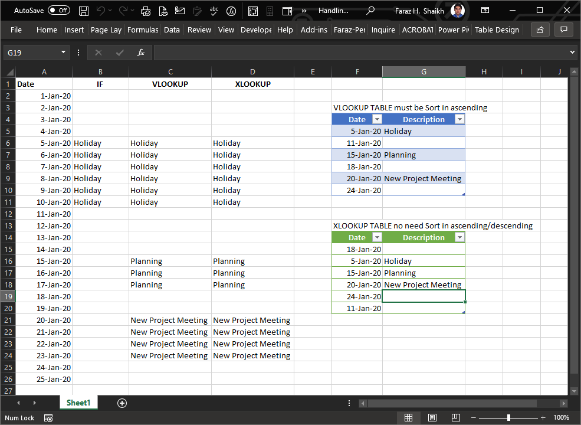Click the Share icon button
581x425 pixels.
[540, 30]
